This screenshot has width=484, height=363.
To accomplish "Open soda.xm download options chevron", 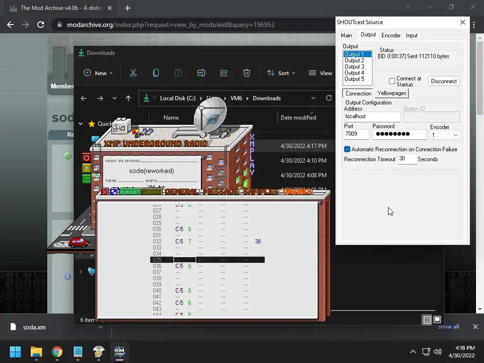I will pos(101,327).
